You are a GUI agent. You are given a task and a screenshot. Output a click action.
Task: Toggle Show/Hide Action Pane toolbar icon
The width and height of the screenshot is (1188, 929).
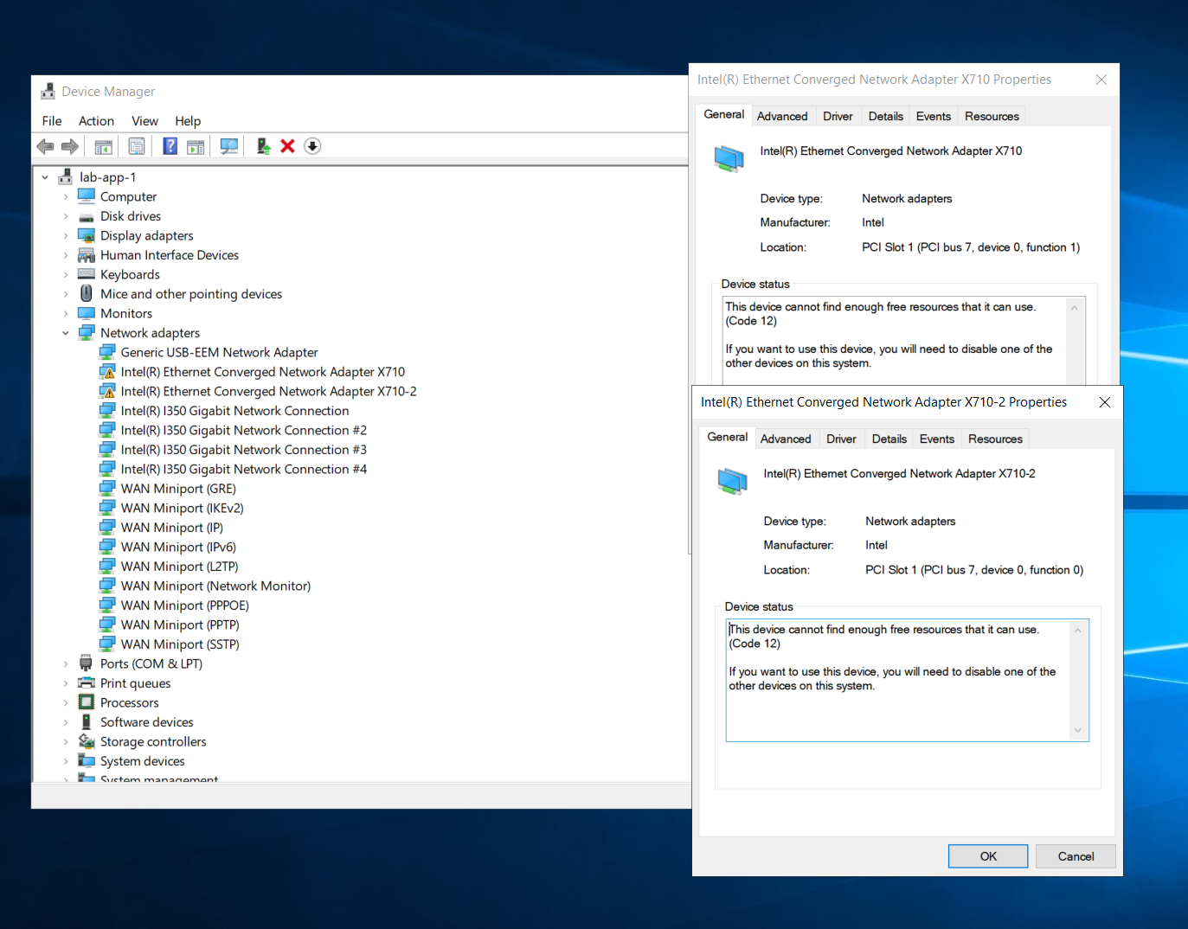(196, 146)
